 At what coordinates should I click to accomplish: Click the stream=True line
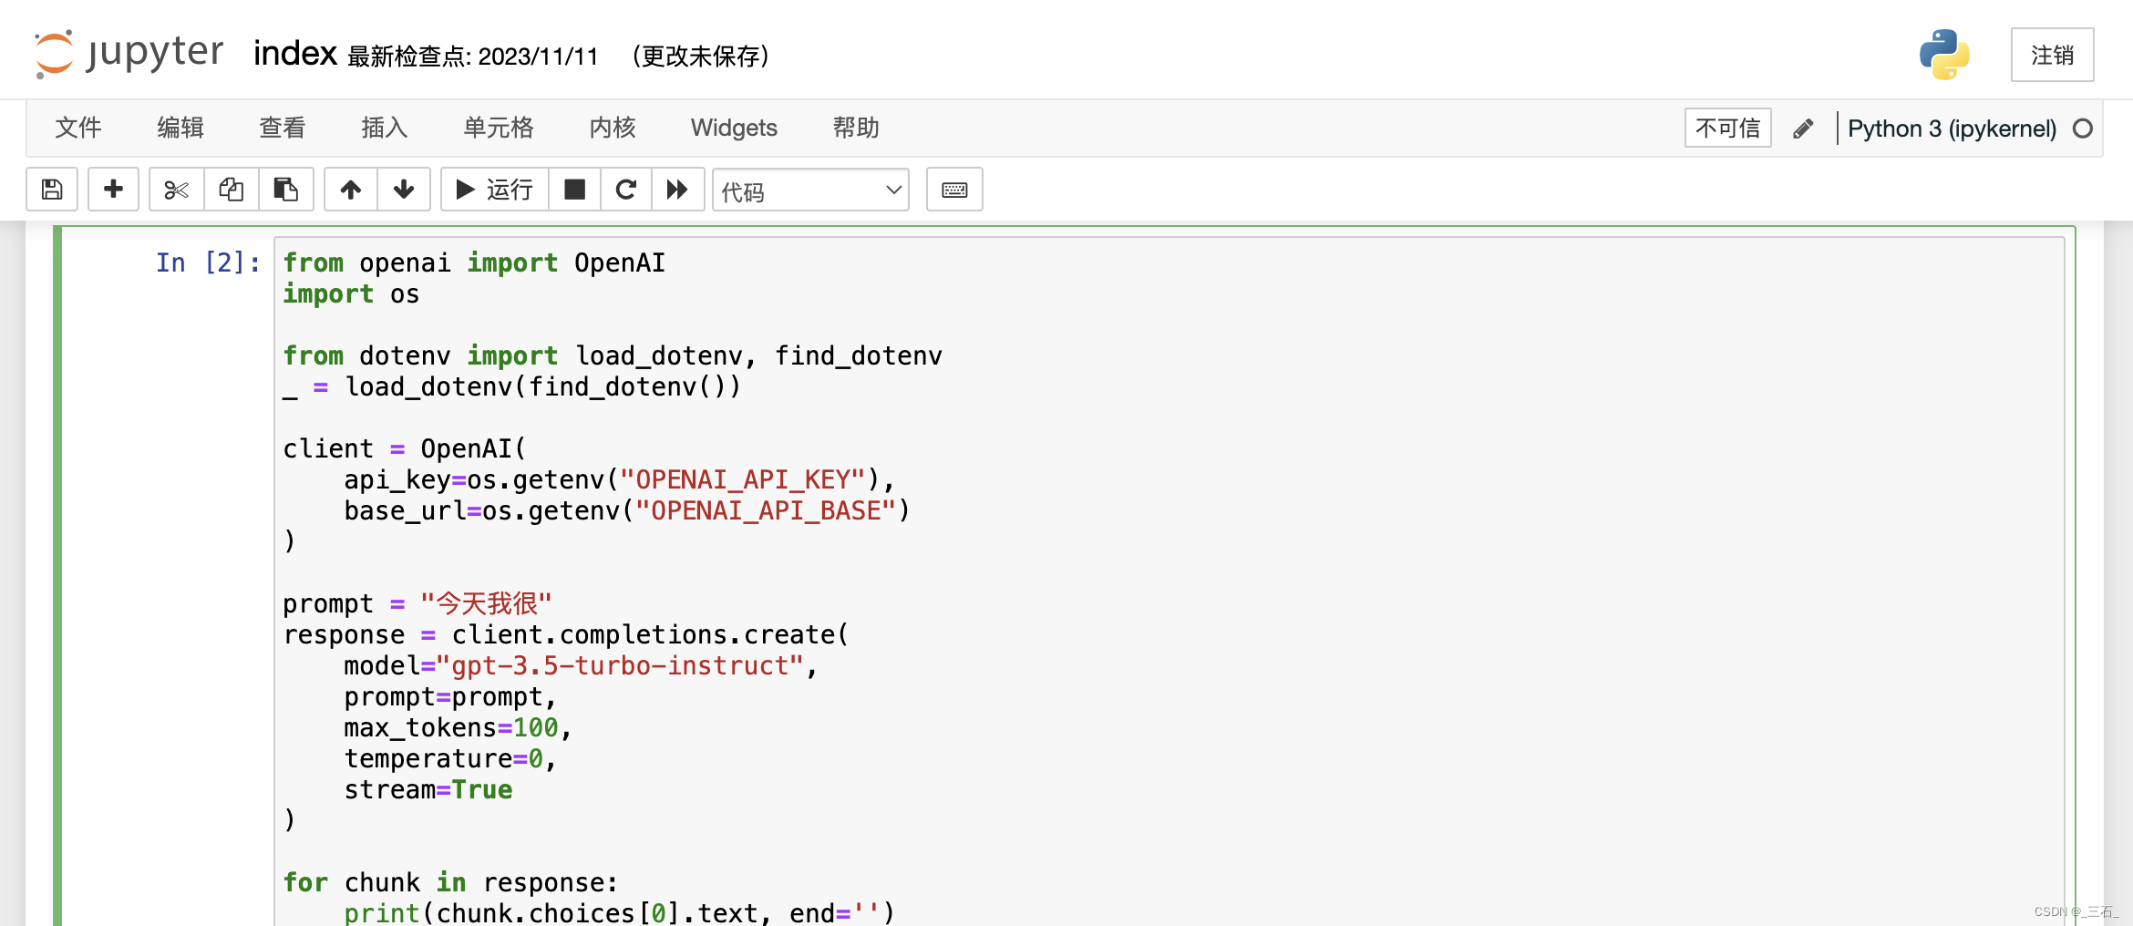point(428,789)
